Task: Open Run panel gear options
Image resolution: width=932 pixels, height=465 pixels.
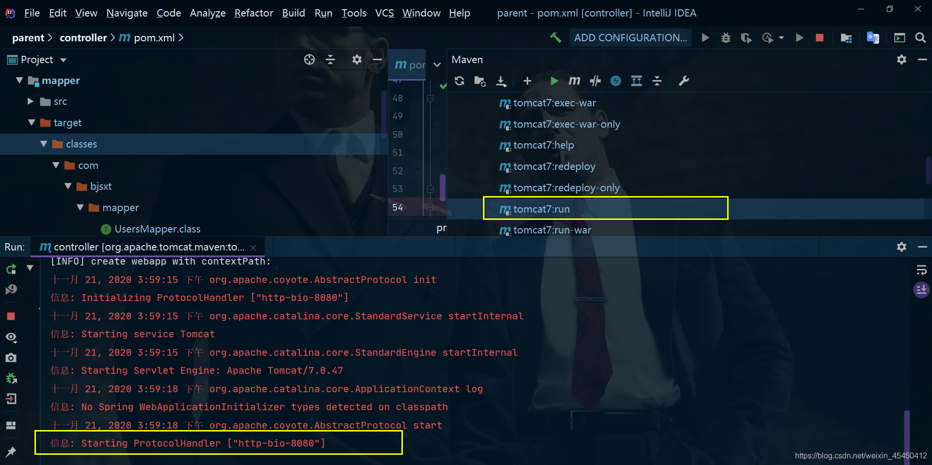Action: click(x=901, y=247)
